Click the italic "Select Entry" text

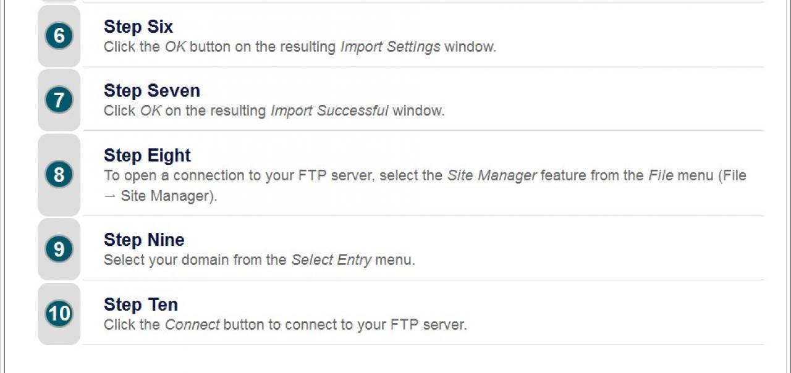click(x=331, y=260)
